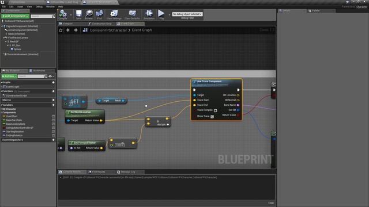Click the blueprint grid icon beside CollisionFPSCharacter breadcrumb

point(85,30)
